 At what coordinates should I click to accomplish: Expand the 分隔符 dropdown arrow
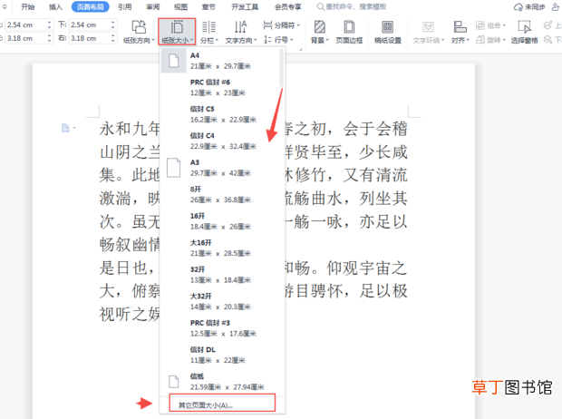[298, 25]
